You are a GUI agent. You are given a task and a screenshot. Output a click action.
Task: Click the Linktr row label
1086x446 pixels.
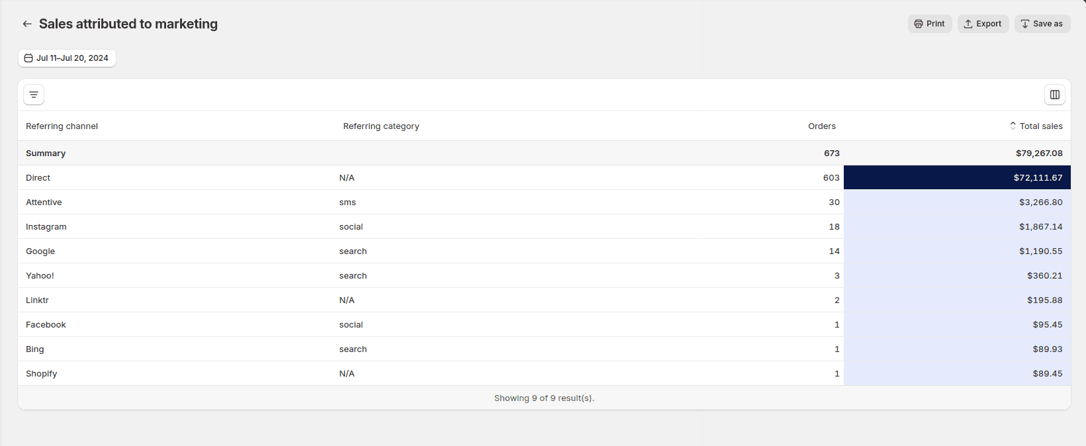tap(37, 300)
